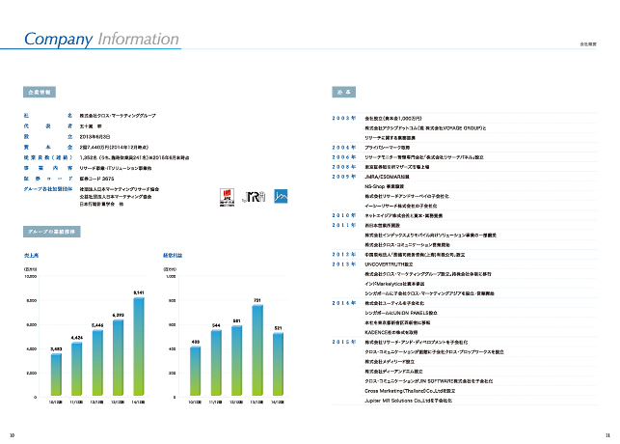The image size is (620, 444).
Task: Click the sales bar labeled 3,483
Action: click(x=56, y=375)
